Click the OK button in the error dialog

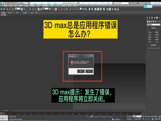pyautogui.click(x=81, y=71)
